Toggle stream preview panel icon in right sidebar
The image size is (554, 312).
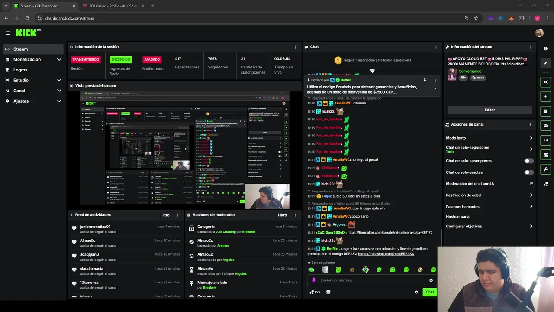point(545,82)
